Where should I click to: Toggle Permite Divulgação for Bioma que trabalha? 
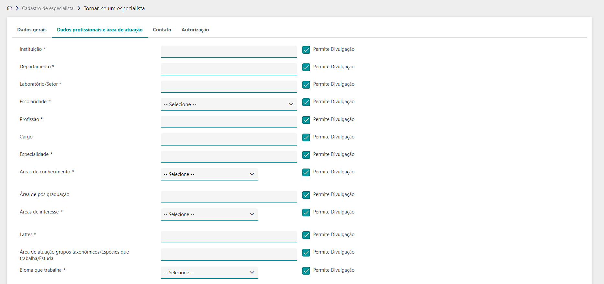[x=306, y=270]
